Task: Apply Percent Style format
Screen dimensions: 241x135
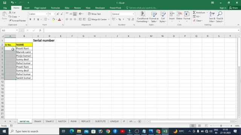Action: tap(120, 19)
